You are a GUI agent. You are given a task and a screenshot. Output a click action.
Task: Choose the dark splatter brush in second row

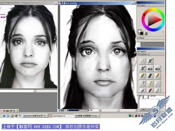[x=143, y=68]
